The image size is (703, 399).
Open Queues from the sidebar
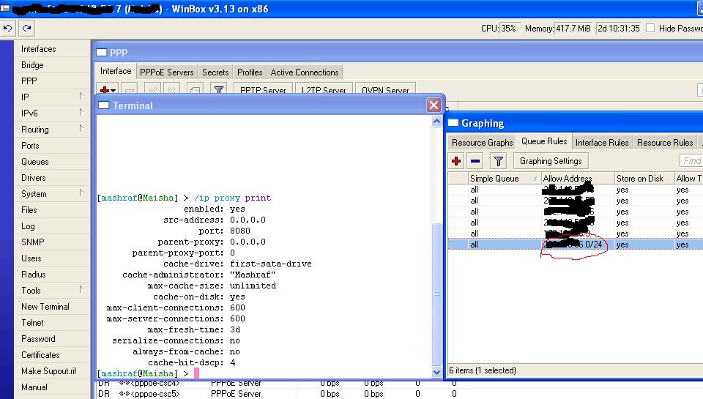(x=35, y=162)
